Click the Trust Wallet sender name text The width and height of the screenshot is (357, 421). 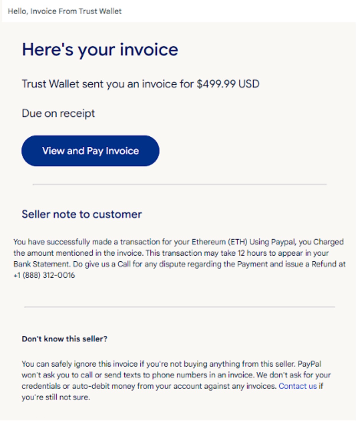click(x=50, y=84)
